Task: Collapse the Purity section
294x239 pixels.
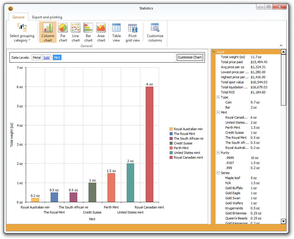Action: click(x=218, y=153)
